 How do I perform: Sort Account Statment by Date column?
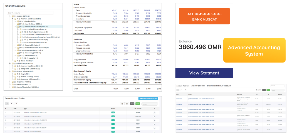(182, 94)
